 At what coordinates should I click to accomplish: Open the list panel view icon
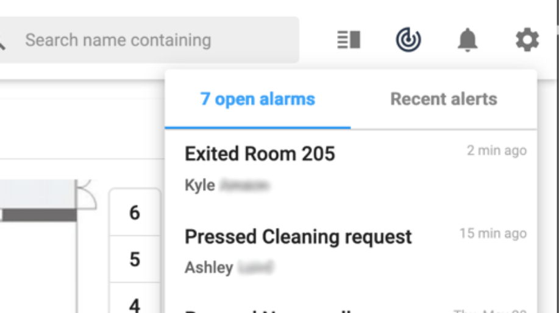click(349, 40)
